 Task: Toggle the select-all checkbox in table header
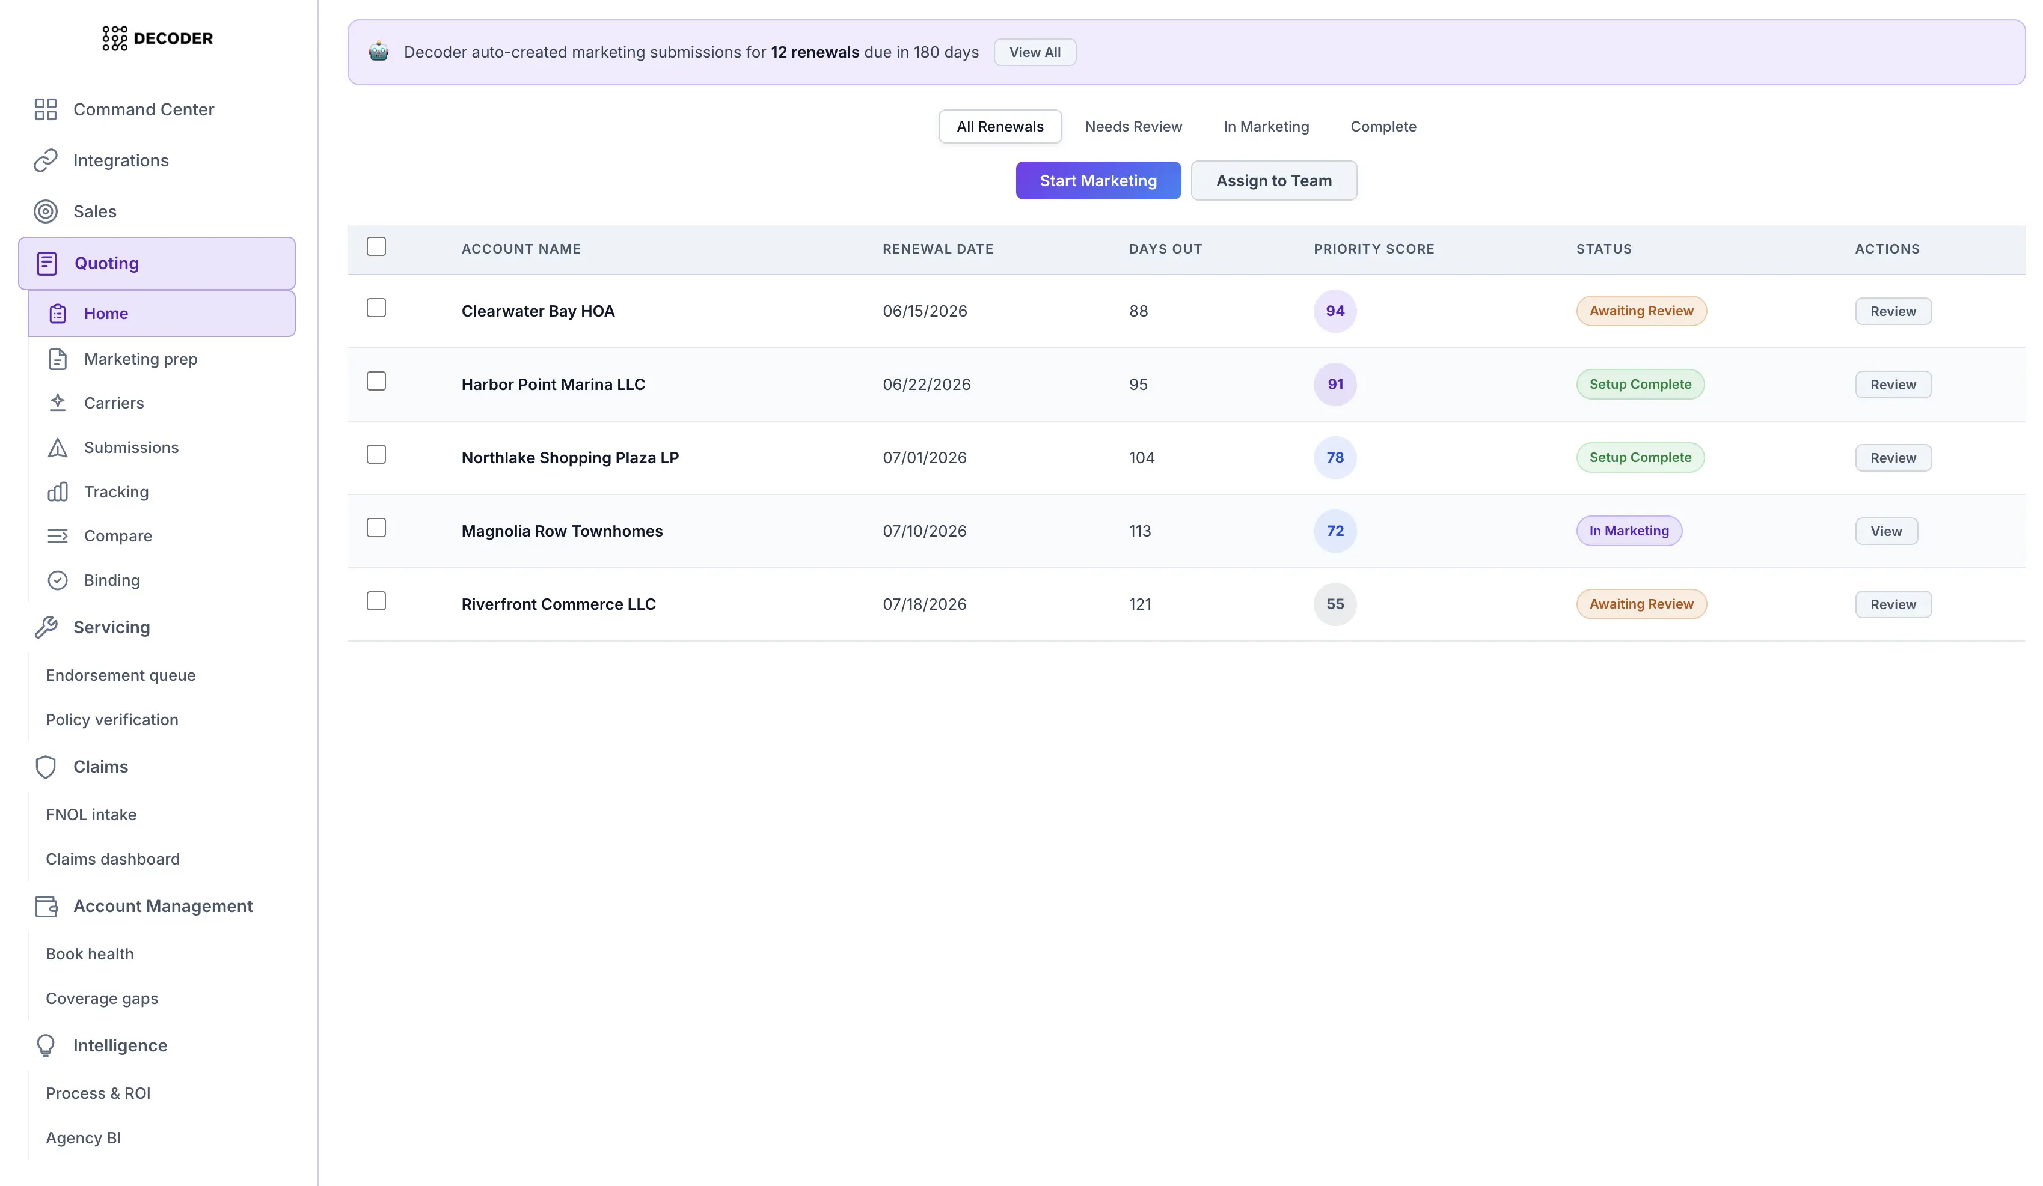376,246
